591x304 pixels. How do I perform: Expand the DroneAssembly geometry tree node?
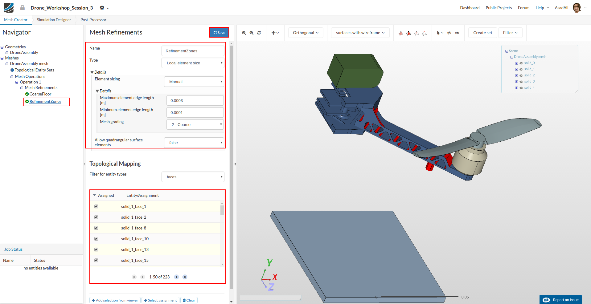coord(7,53)
